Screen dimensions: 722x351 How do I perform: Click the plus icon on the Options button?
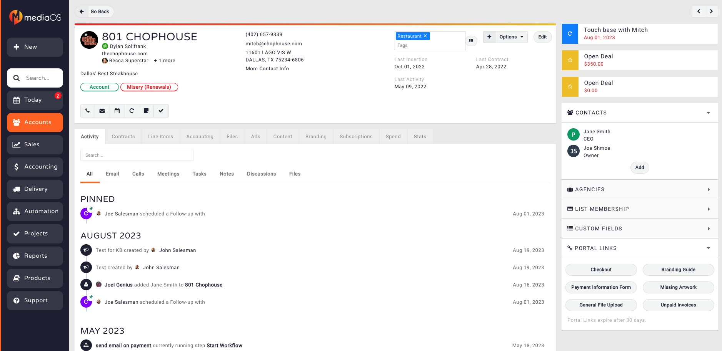point(489,37)
